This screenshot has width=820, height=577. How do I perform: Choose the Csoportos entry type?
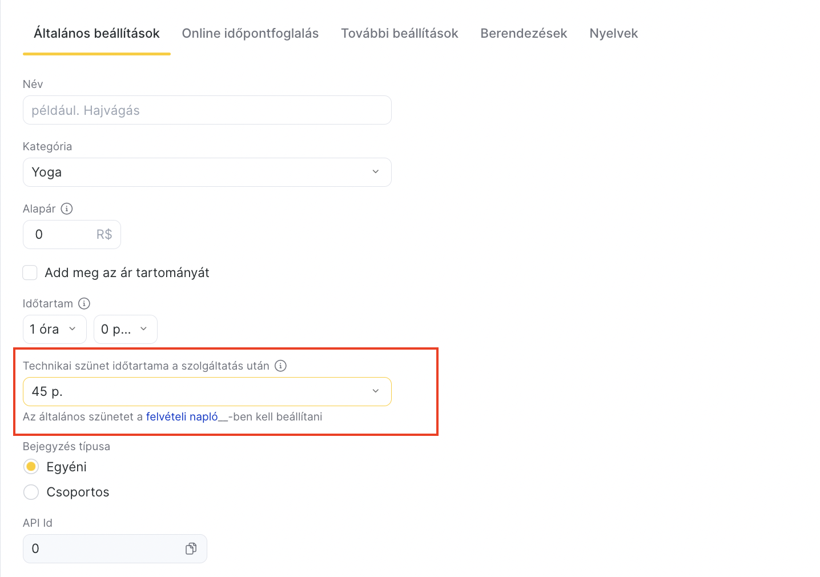point(31,492)
